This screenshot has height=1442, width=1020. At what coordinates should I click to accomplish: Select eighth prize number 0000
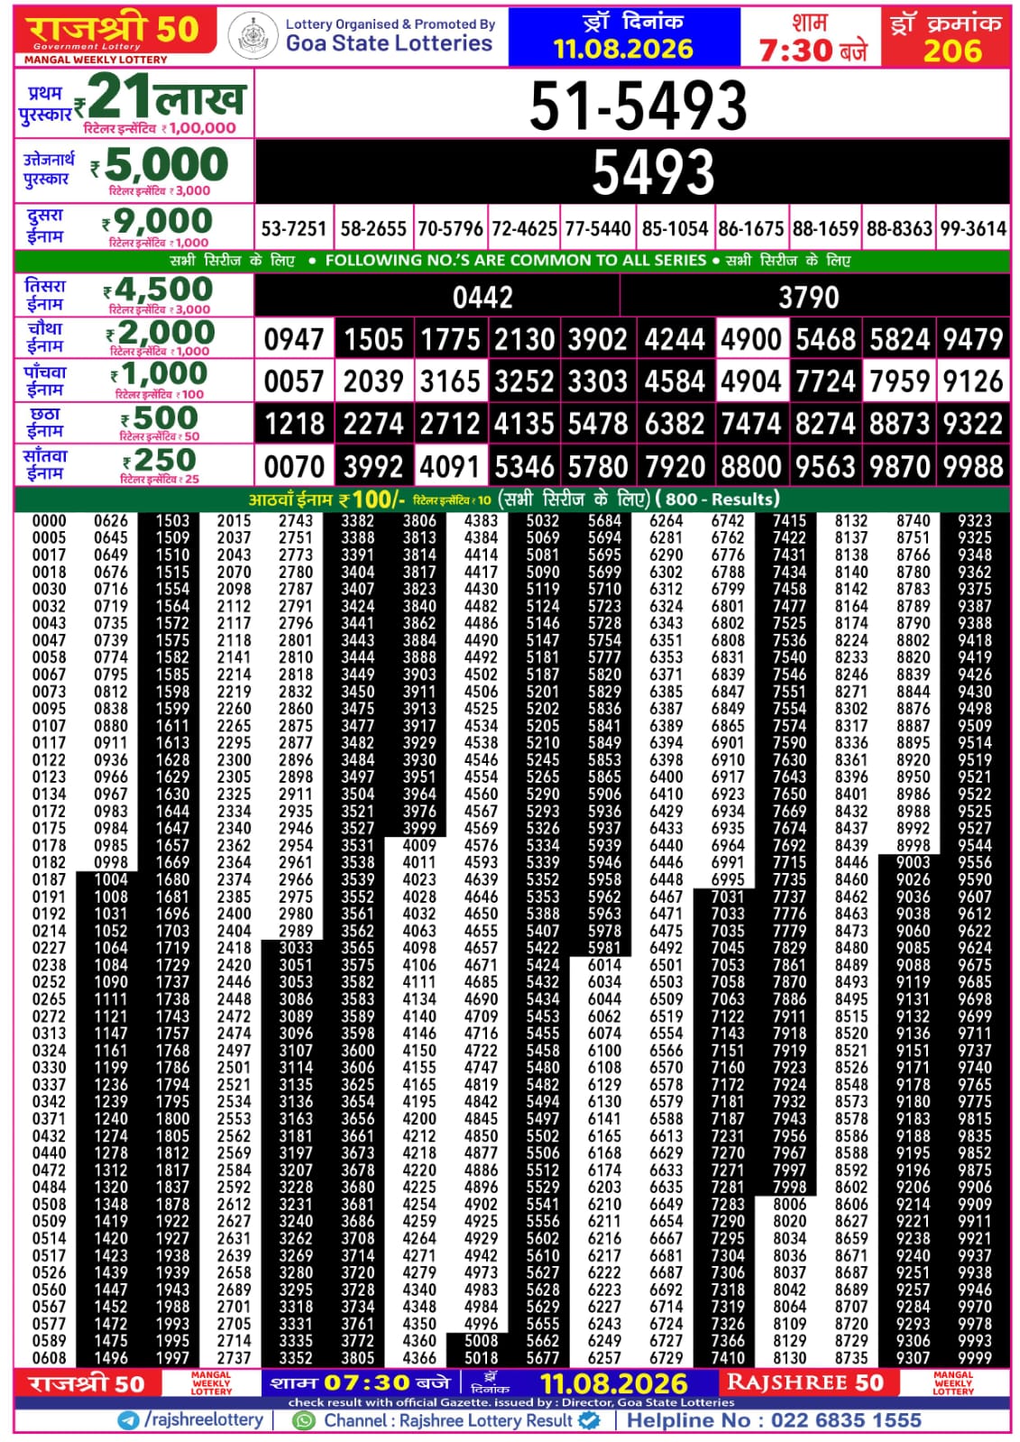(50, 521)
